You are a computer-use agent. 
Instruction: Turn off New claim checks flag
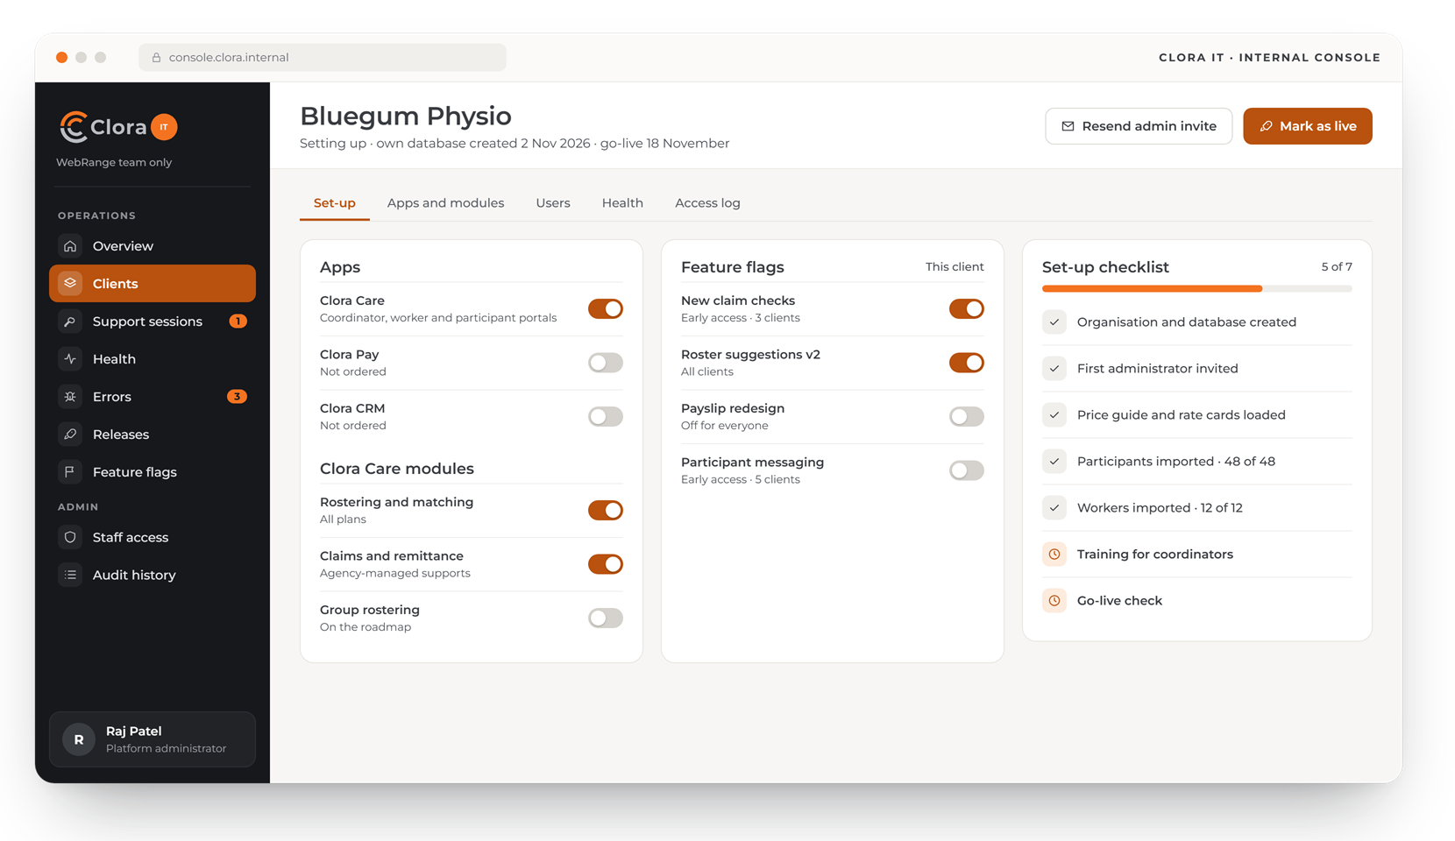pyautogui.click(x=967, y=309)
